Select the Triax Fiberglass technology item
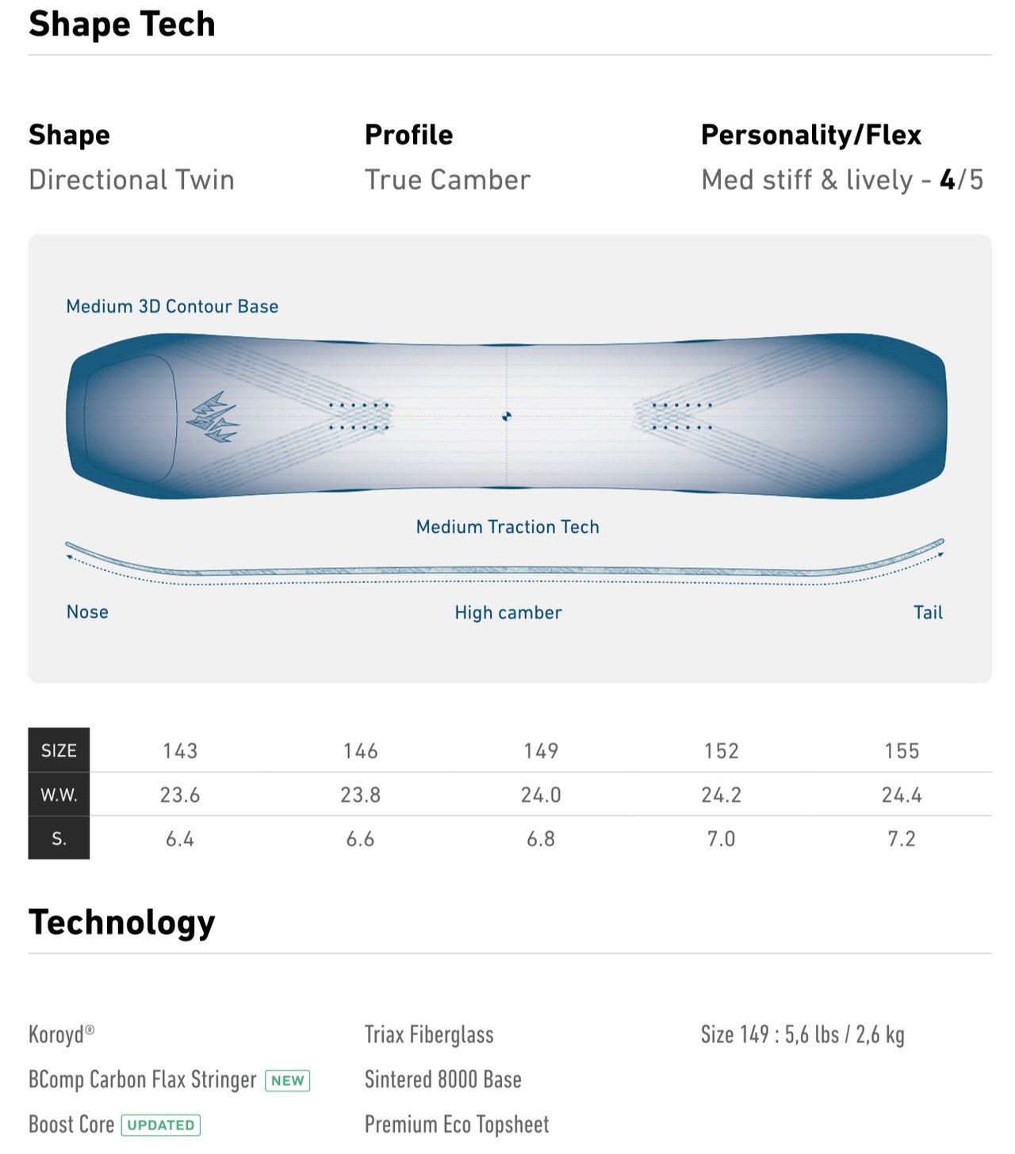 coord(429,1034)
